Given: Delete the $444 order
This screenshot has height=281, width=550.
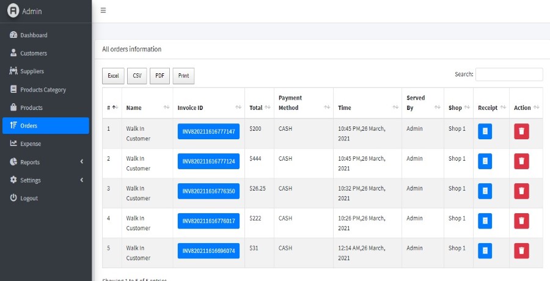Looking at the screenshot, I should click(x=522, y=161).
